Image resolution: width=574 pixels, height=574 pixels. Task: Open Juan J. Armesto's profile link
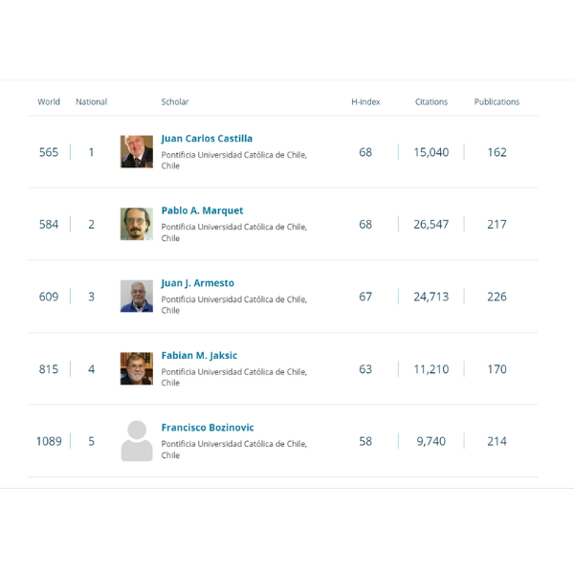[198, 283]
